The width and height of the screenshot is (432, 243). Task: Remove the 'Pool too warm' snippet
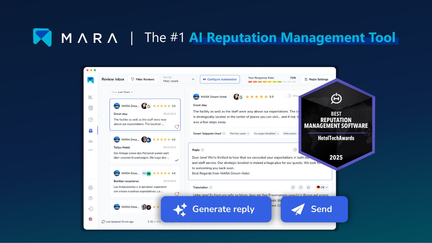248,134
